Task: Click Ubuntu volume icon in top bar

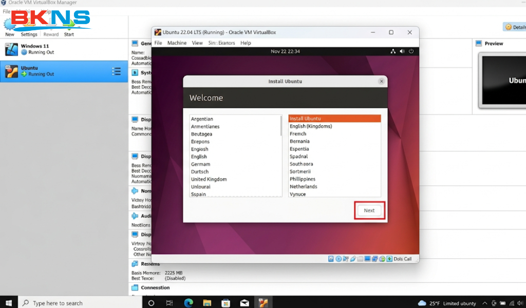Action: click(402, 51)
